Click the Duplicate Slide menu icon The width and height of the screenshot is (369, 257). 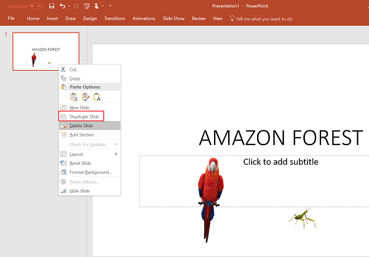point(63,116)
